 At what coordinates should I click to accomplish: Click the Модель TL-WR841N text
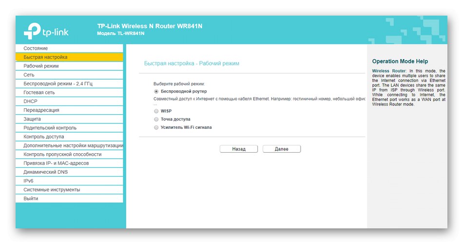point(121,33)
